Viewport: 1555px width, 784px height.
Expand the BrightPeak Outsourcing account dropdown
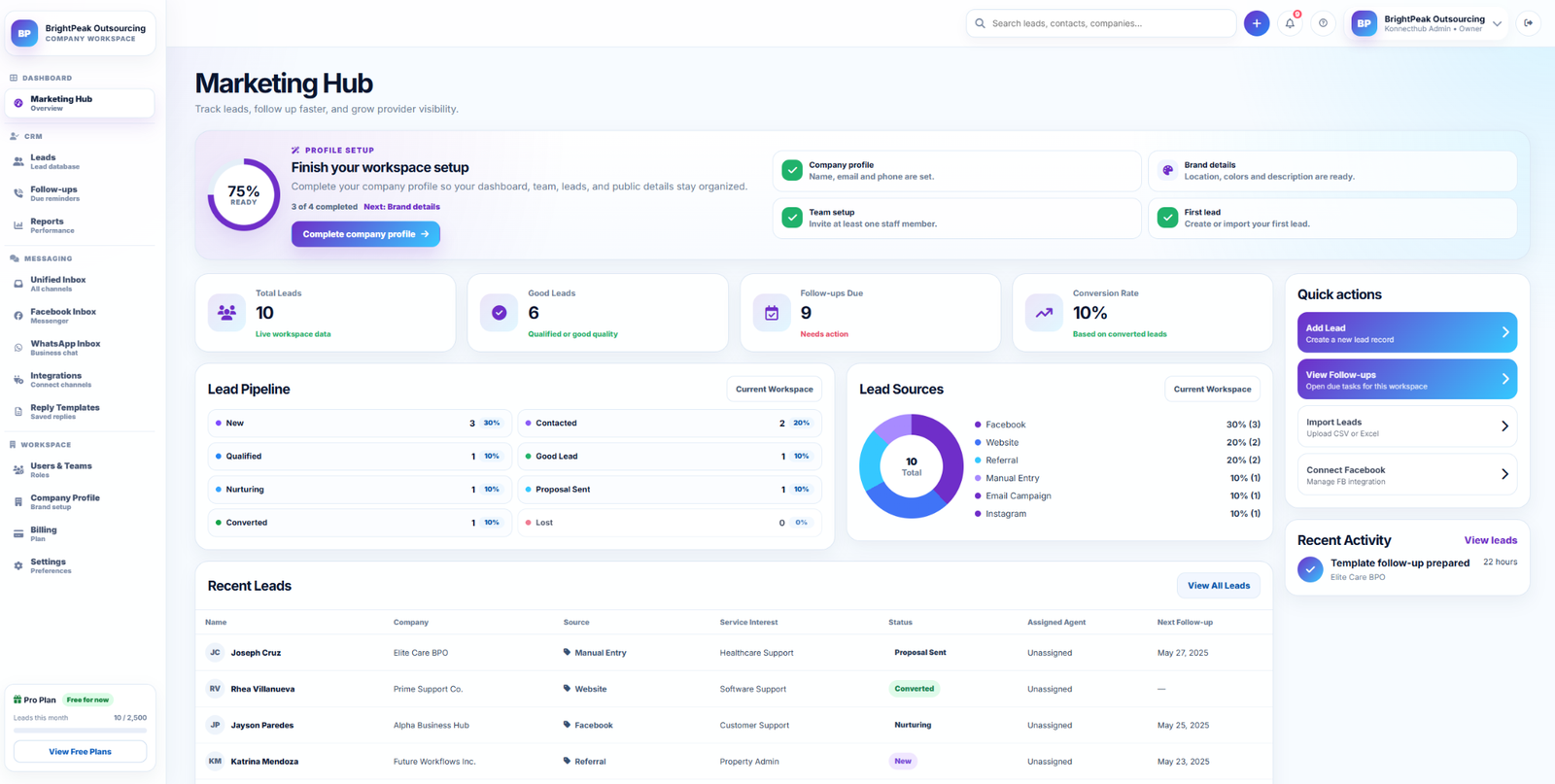point(1497,23)
